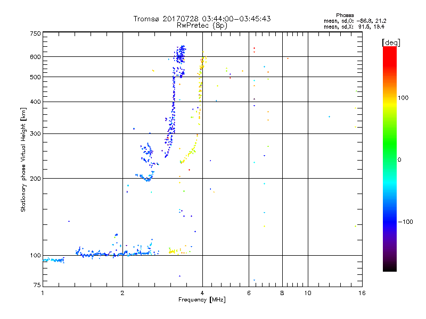Click the 'Stationary phase Virtual Height [km]' axis label
Image resolution: width=426 pixels, height=319 pixels.
pos(23,159)
